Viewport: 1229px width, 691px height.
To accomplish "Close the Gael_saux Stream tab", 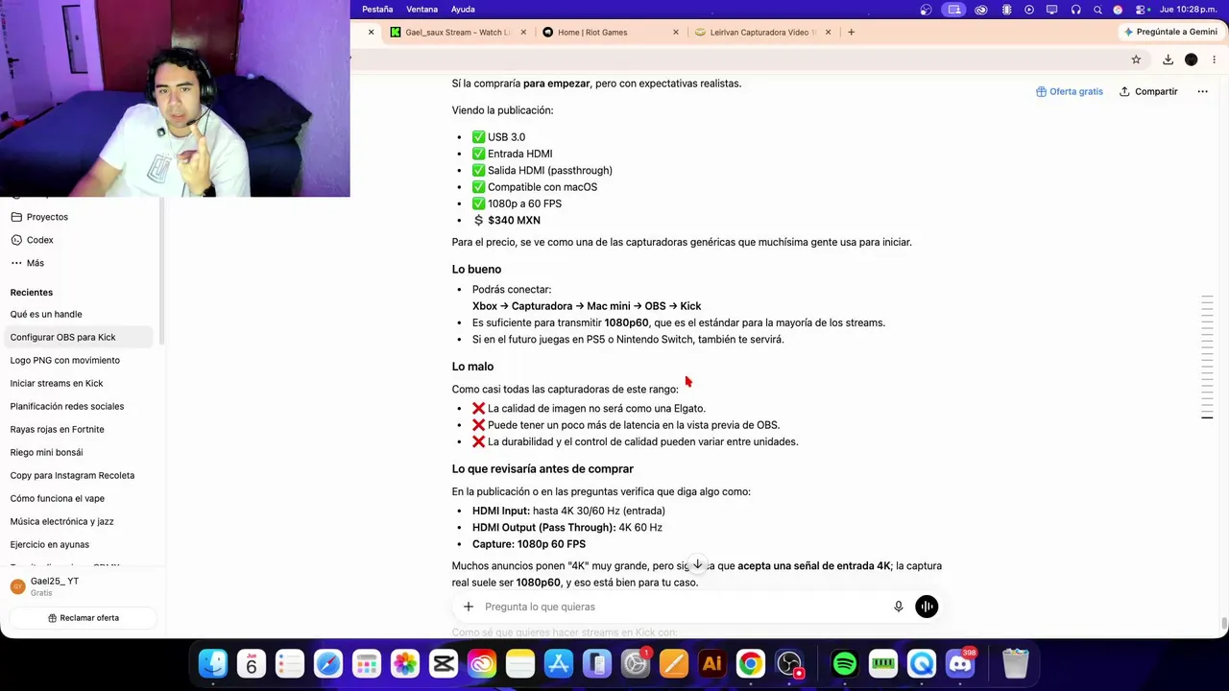I will pos(524,32).
